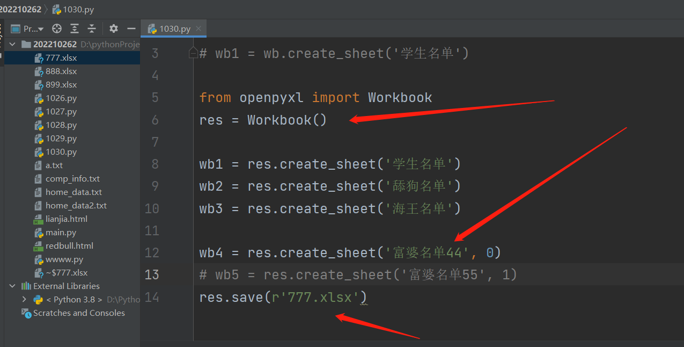The width and height of the screenshot is (684, 347).
Task: Click the wb1 create_sheet line
Action: [330, 164]
